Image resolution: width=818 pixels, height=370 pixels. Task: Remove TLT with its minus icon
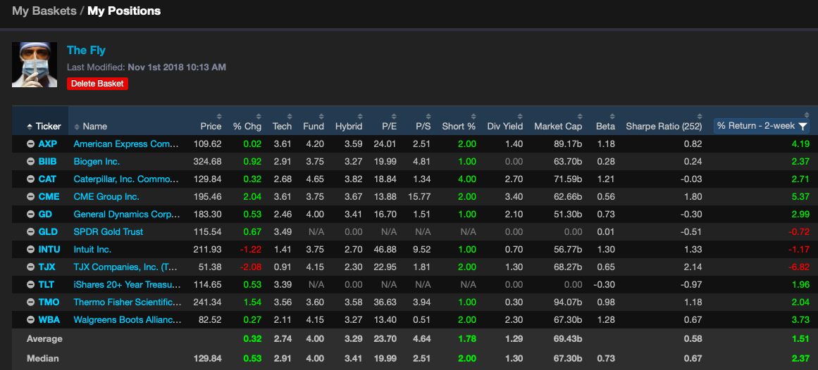click(x=31, y=285)
